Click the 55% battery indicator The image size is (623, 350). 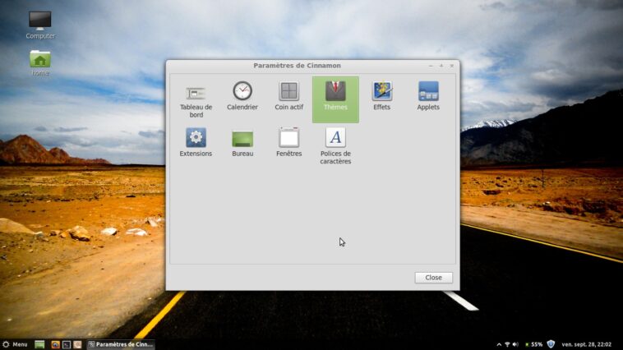[534, 344]
